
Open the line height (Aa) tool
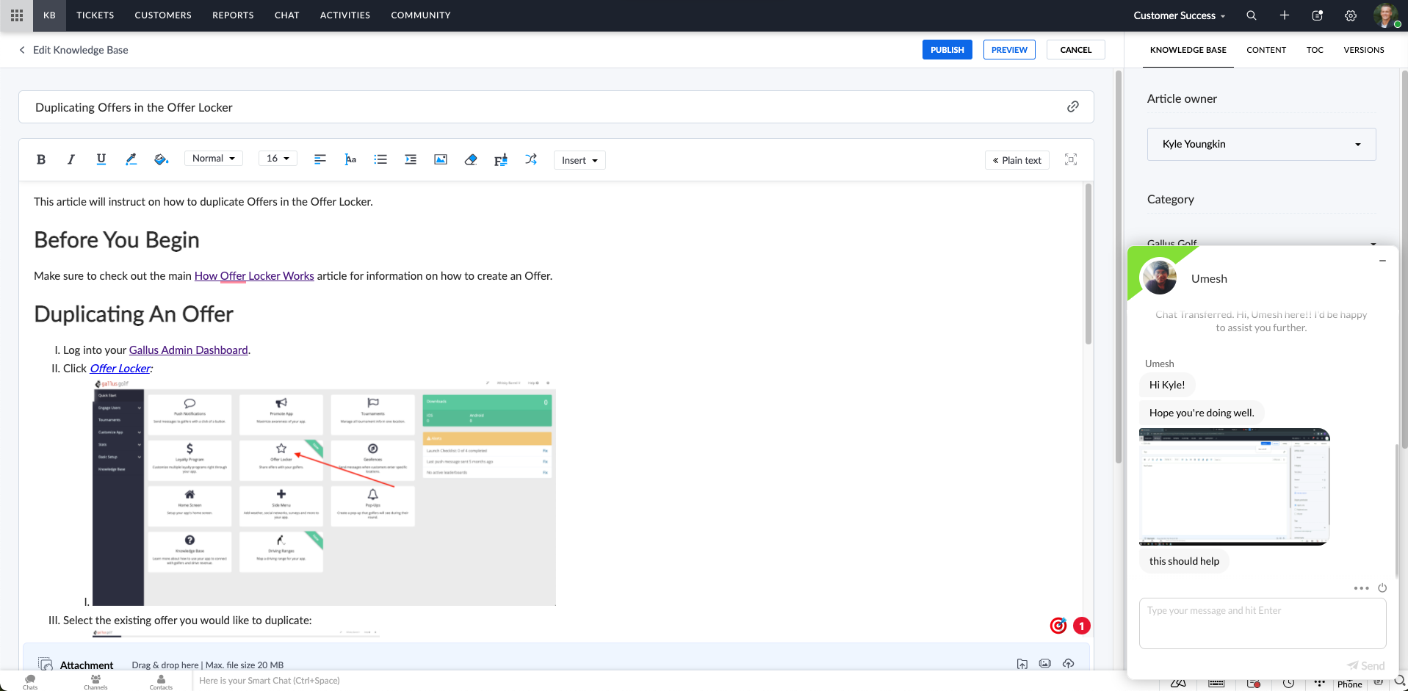(x=350, y=159)
